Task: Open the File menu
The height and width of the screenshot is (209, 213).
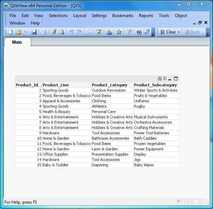Action: [13, 15]
